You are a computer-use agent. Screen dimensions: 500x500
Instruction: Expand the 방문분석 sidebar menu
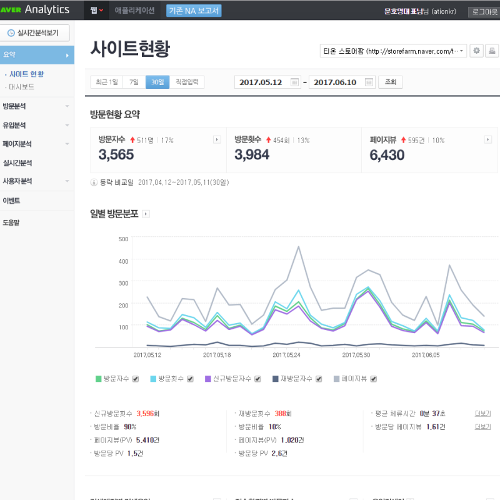click(37, 106)
